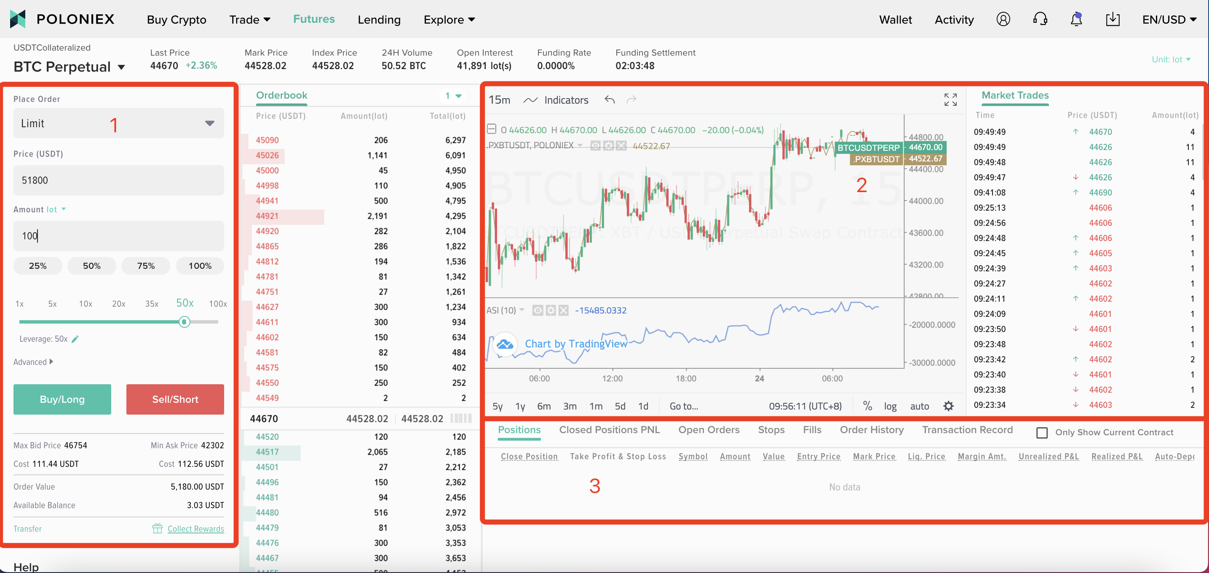Screen dimensions: 1209x573
Task: Open the Limit order type dropdown
Action: pos(118,123)
